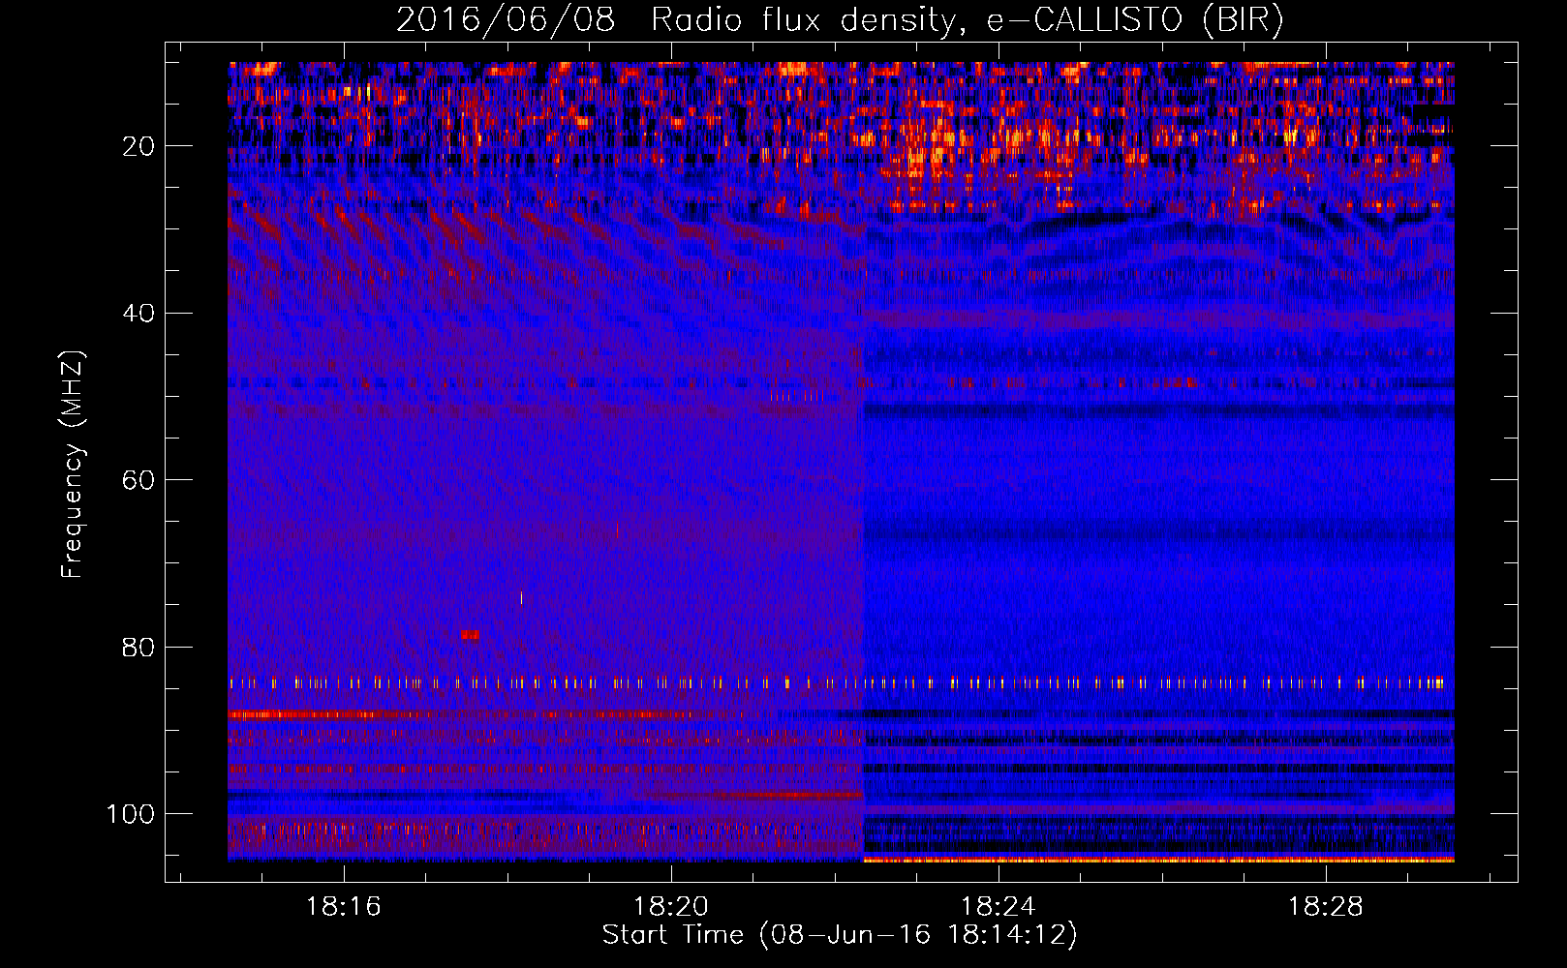Click the small red burst near 80 MHz

click(x=470, y=635)
